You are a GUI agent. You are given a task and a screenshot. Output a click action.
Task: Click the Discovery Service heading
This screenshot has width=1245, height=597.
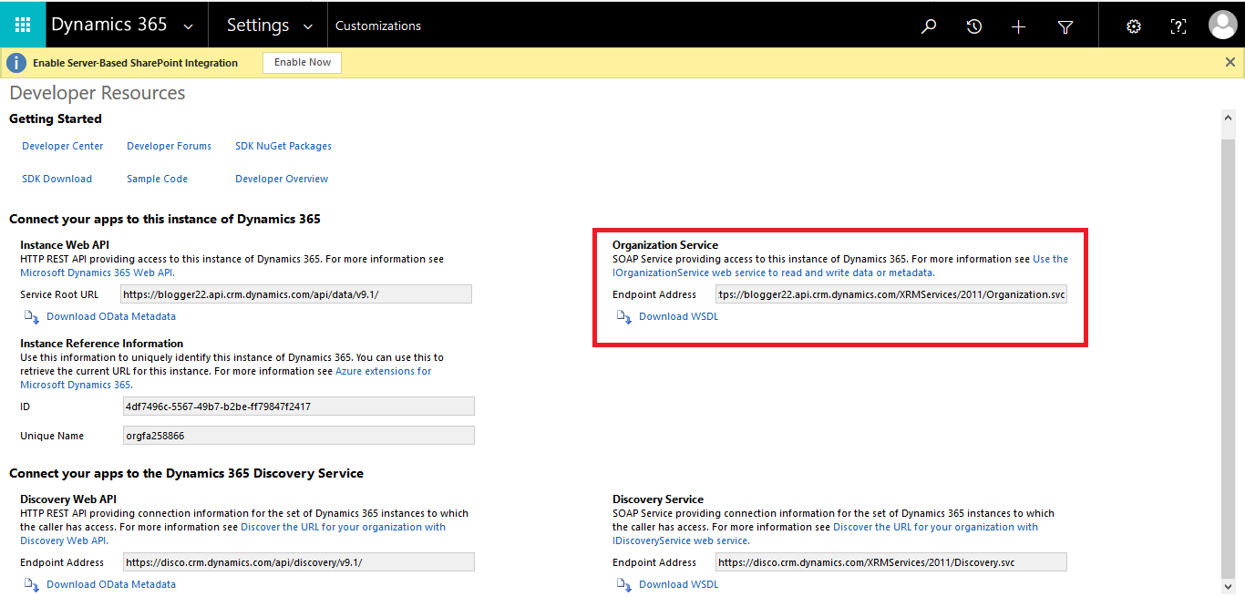pyautogui.click(x=658, y=499)
